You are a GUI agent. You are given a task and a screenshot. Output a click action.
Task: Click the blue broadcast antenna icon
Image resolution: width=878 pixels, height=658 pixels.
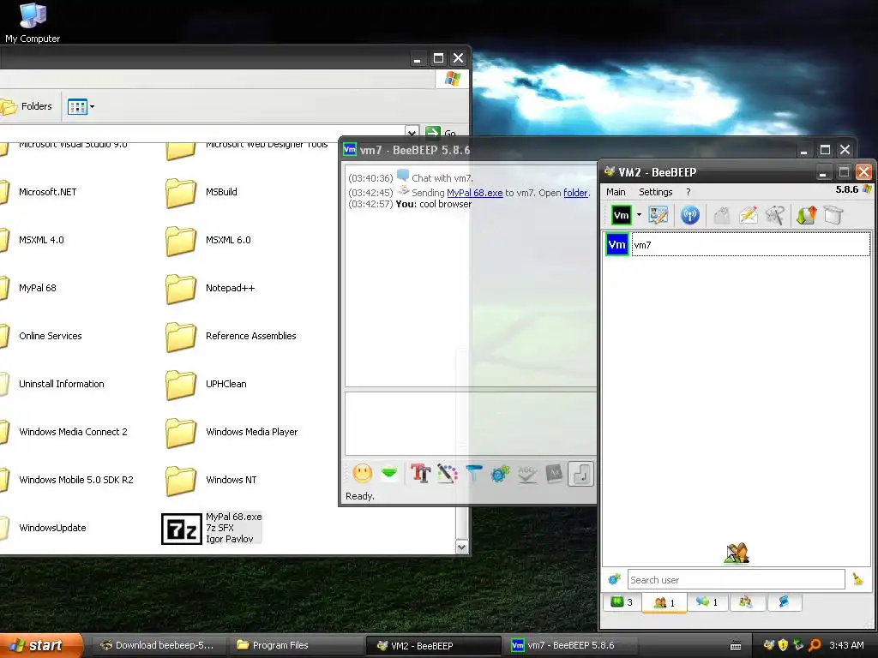pos(690,215)
